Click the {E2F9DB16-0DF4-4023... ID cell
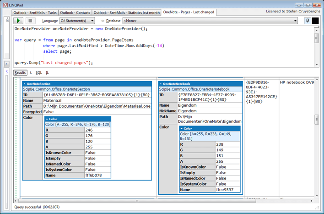This screenshot has width=324, height=214. (262, 92)
